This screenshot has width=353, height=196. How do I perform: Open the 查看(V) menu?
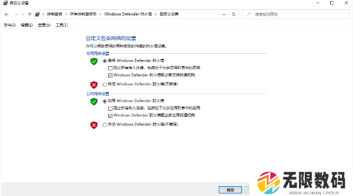(x=44, y=25)
